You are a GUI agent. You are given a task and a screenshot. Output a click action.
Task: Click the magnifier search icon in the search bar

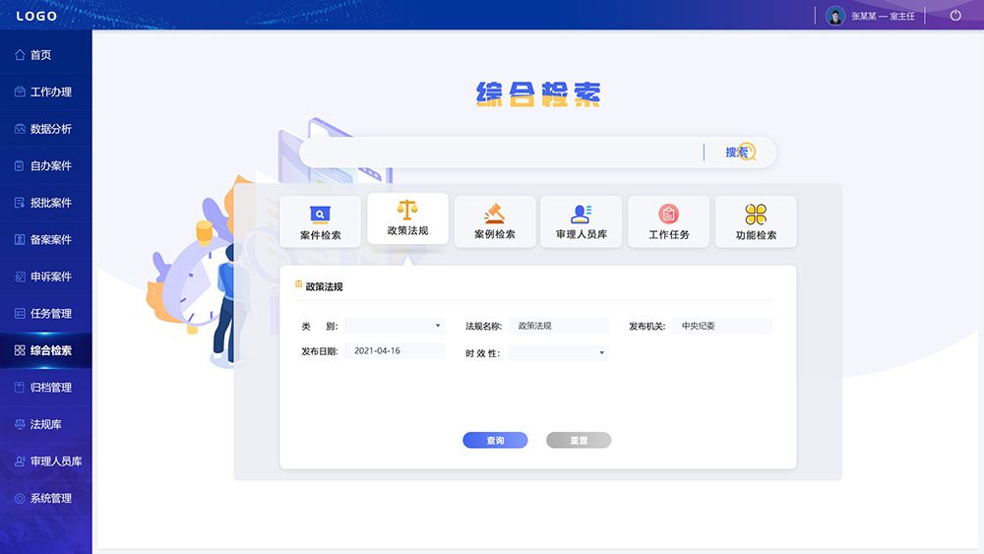tap(747, 152)
